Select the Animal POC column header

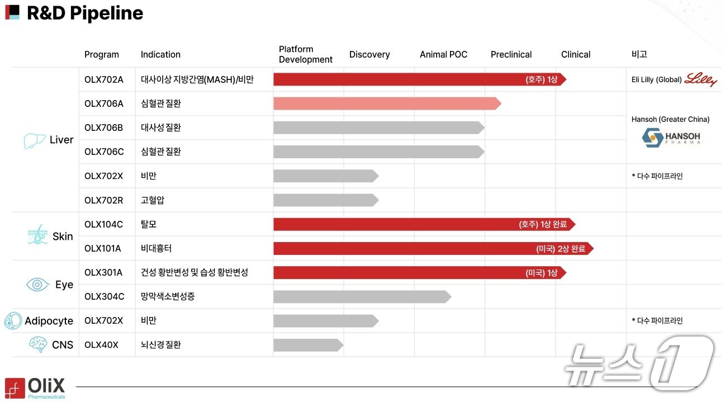point(443,55)
